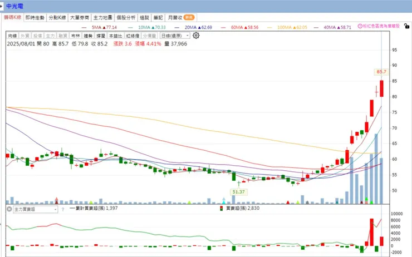Screen dimensions: 412x257
Task: Click the 85.7 high price label
Action: point(381,72)
